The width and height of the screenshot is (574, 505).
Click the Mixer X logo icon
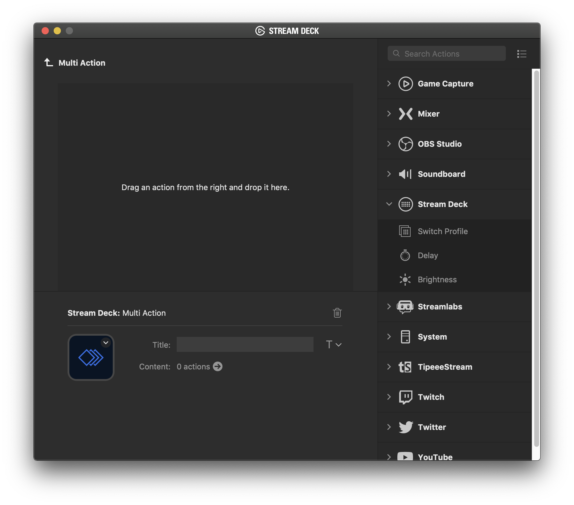tap(405, 114)
